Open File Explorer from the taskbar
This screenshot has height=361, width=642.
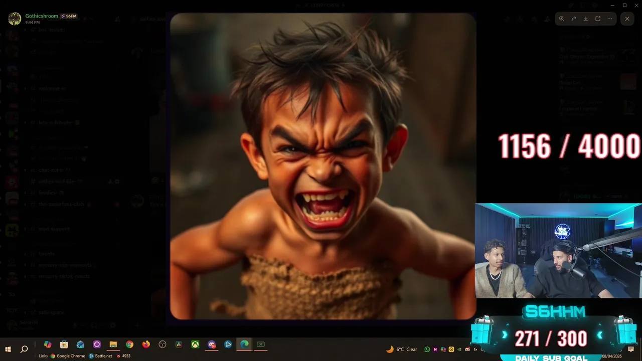113,344
